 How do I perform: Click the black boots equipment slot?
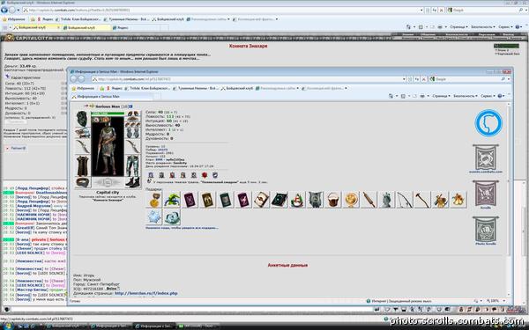(133, 182)
